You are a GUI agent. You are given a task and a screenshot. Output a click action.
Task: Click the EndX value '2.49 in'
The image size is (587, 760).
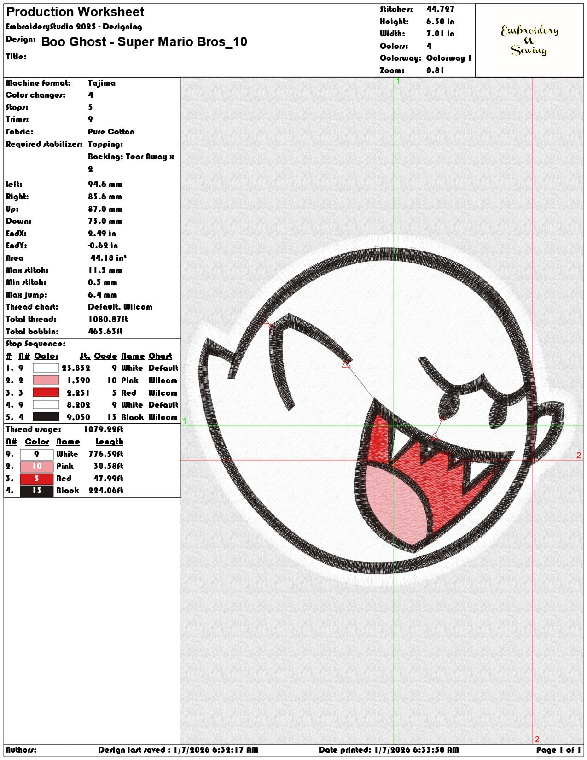pyautogui.click(x=102, y=234)
